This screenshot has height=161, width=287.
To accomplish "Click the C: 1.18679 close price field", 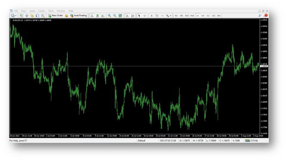I will point(224,141).
